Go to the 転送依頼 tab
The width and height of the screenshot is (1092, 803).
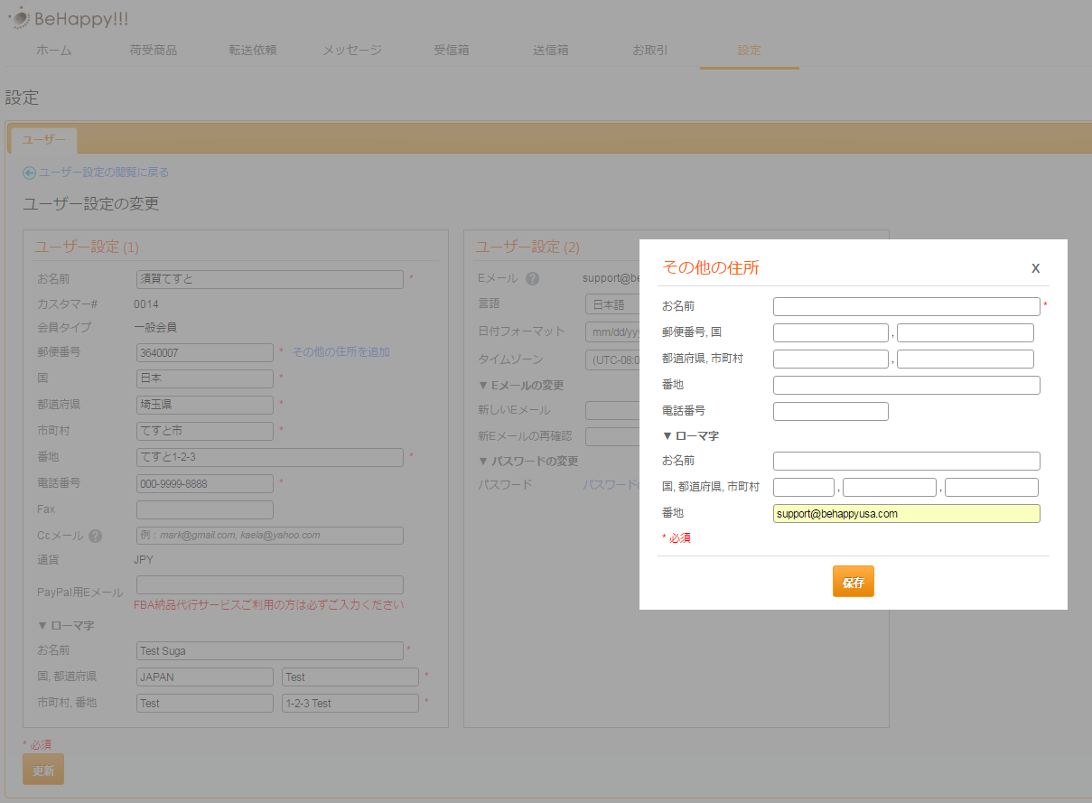252,51
